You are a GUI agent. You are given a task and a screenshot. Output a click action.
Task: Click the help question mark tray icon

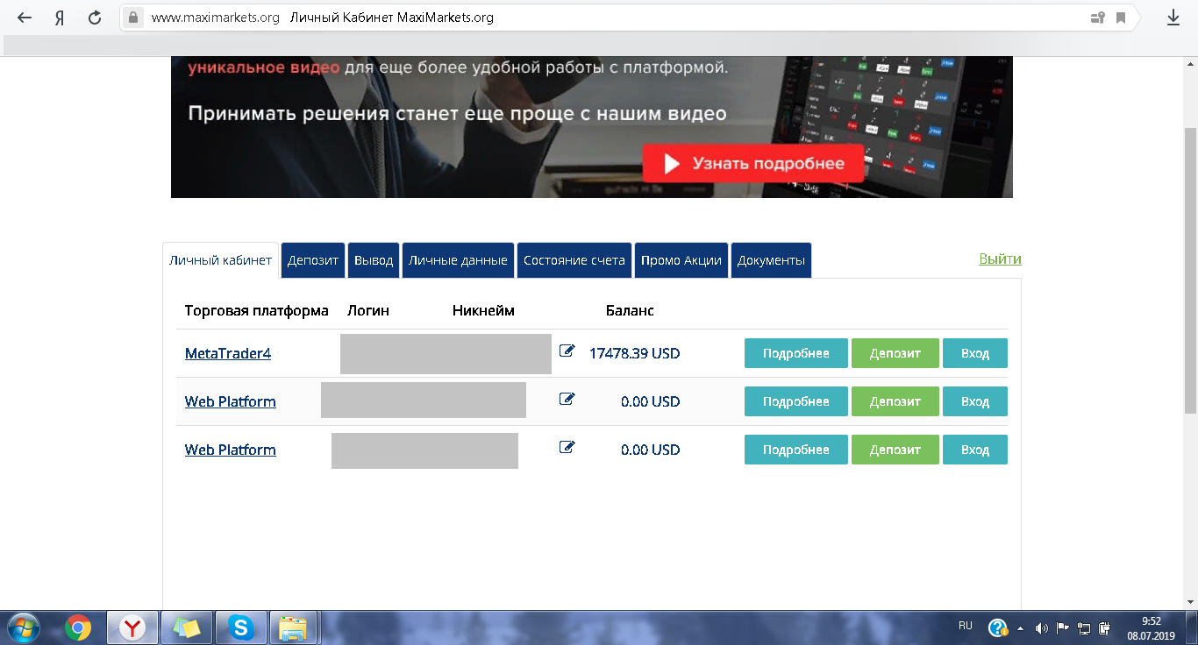click(x=997, y=628)
